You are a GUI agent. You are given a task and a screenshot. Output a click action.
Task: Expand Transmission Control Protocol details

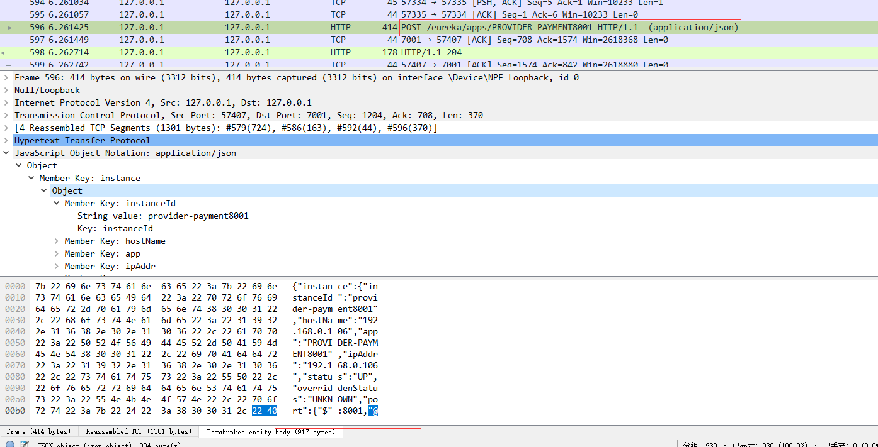[6, 115]
